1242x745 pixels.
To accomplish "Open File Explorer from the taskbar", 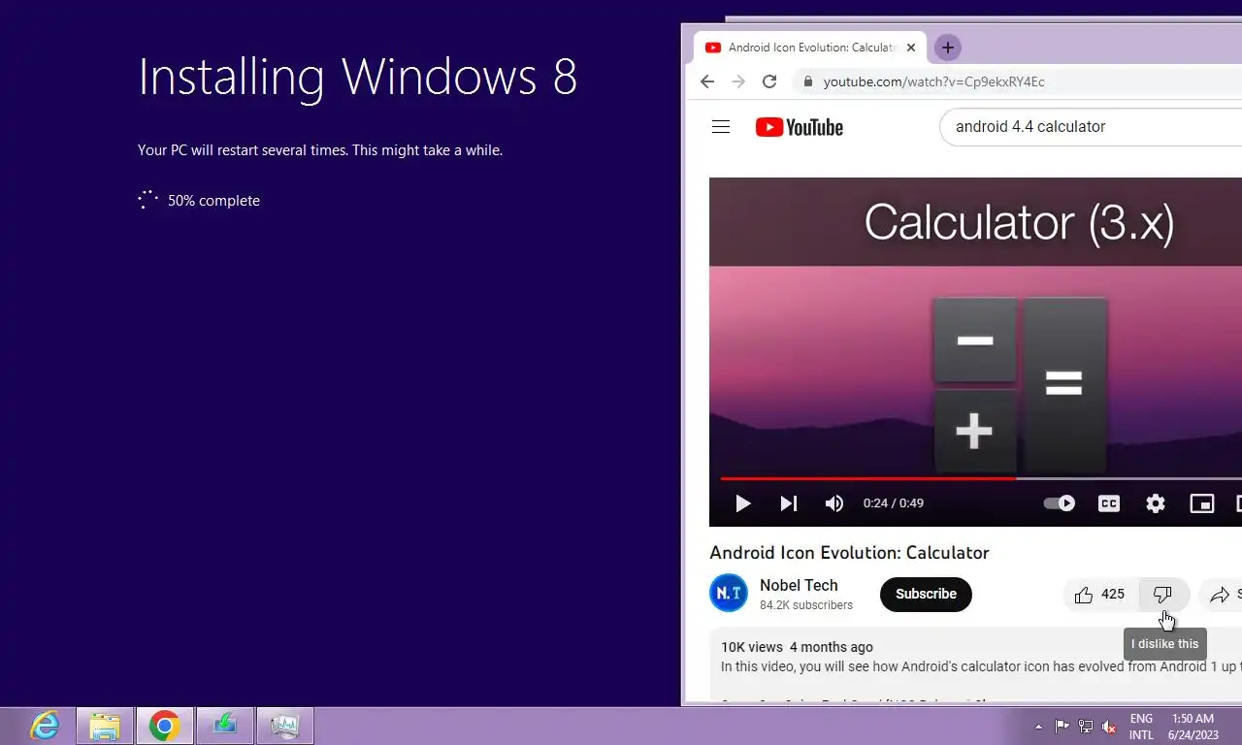I will click(105, 726).
